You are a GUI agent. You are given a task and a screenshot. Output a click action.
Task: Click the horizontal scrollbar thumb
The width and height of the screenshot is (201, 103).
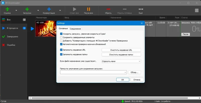110,98
